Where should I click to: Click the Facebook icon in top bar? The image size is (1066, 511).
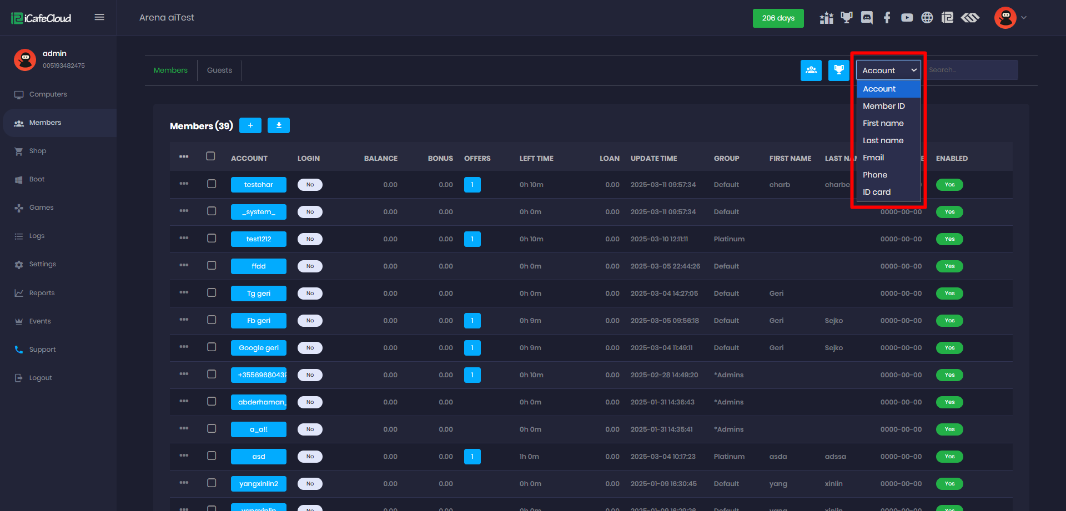click(887, 18)
